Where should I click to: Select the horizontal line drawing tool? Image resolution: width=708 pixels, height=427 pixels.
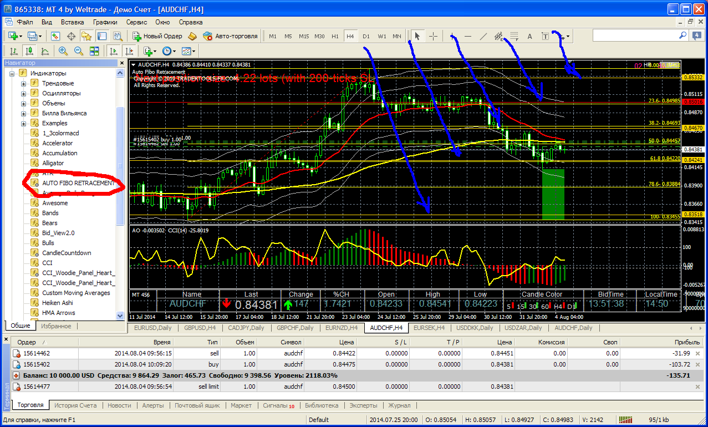(x=468, y=36)
